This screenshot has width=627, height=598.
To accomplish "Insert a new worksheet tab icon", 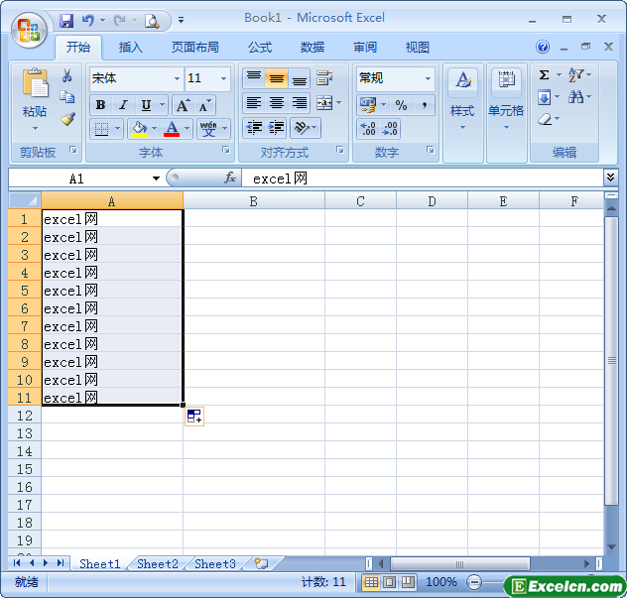I will 261,563.
